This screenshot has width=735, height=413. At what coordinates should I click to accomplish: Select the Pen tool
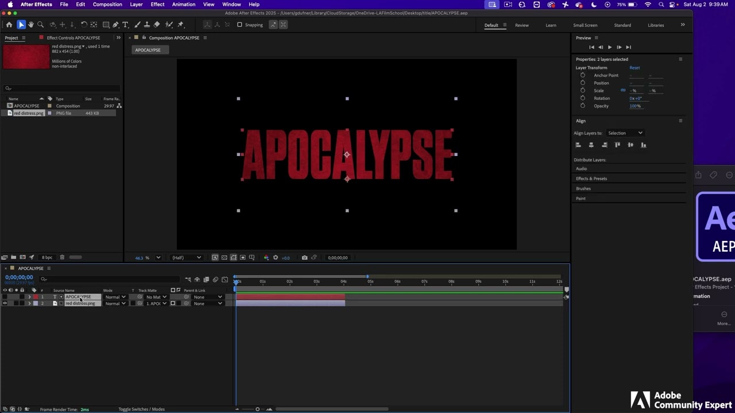pyautogui.click(x=115, y=25)
